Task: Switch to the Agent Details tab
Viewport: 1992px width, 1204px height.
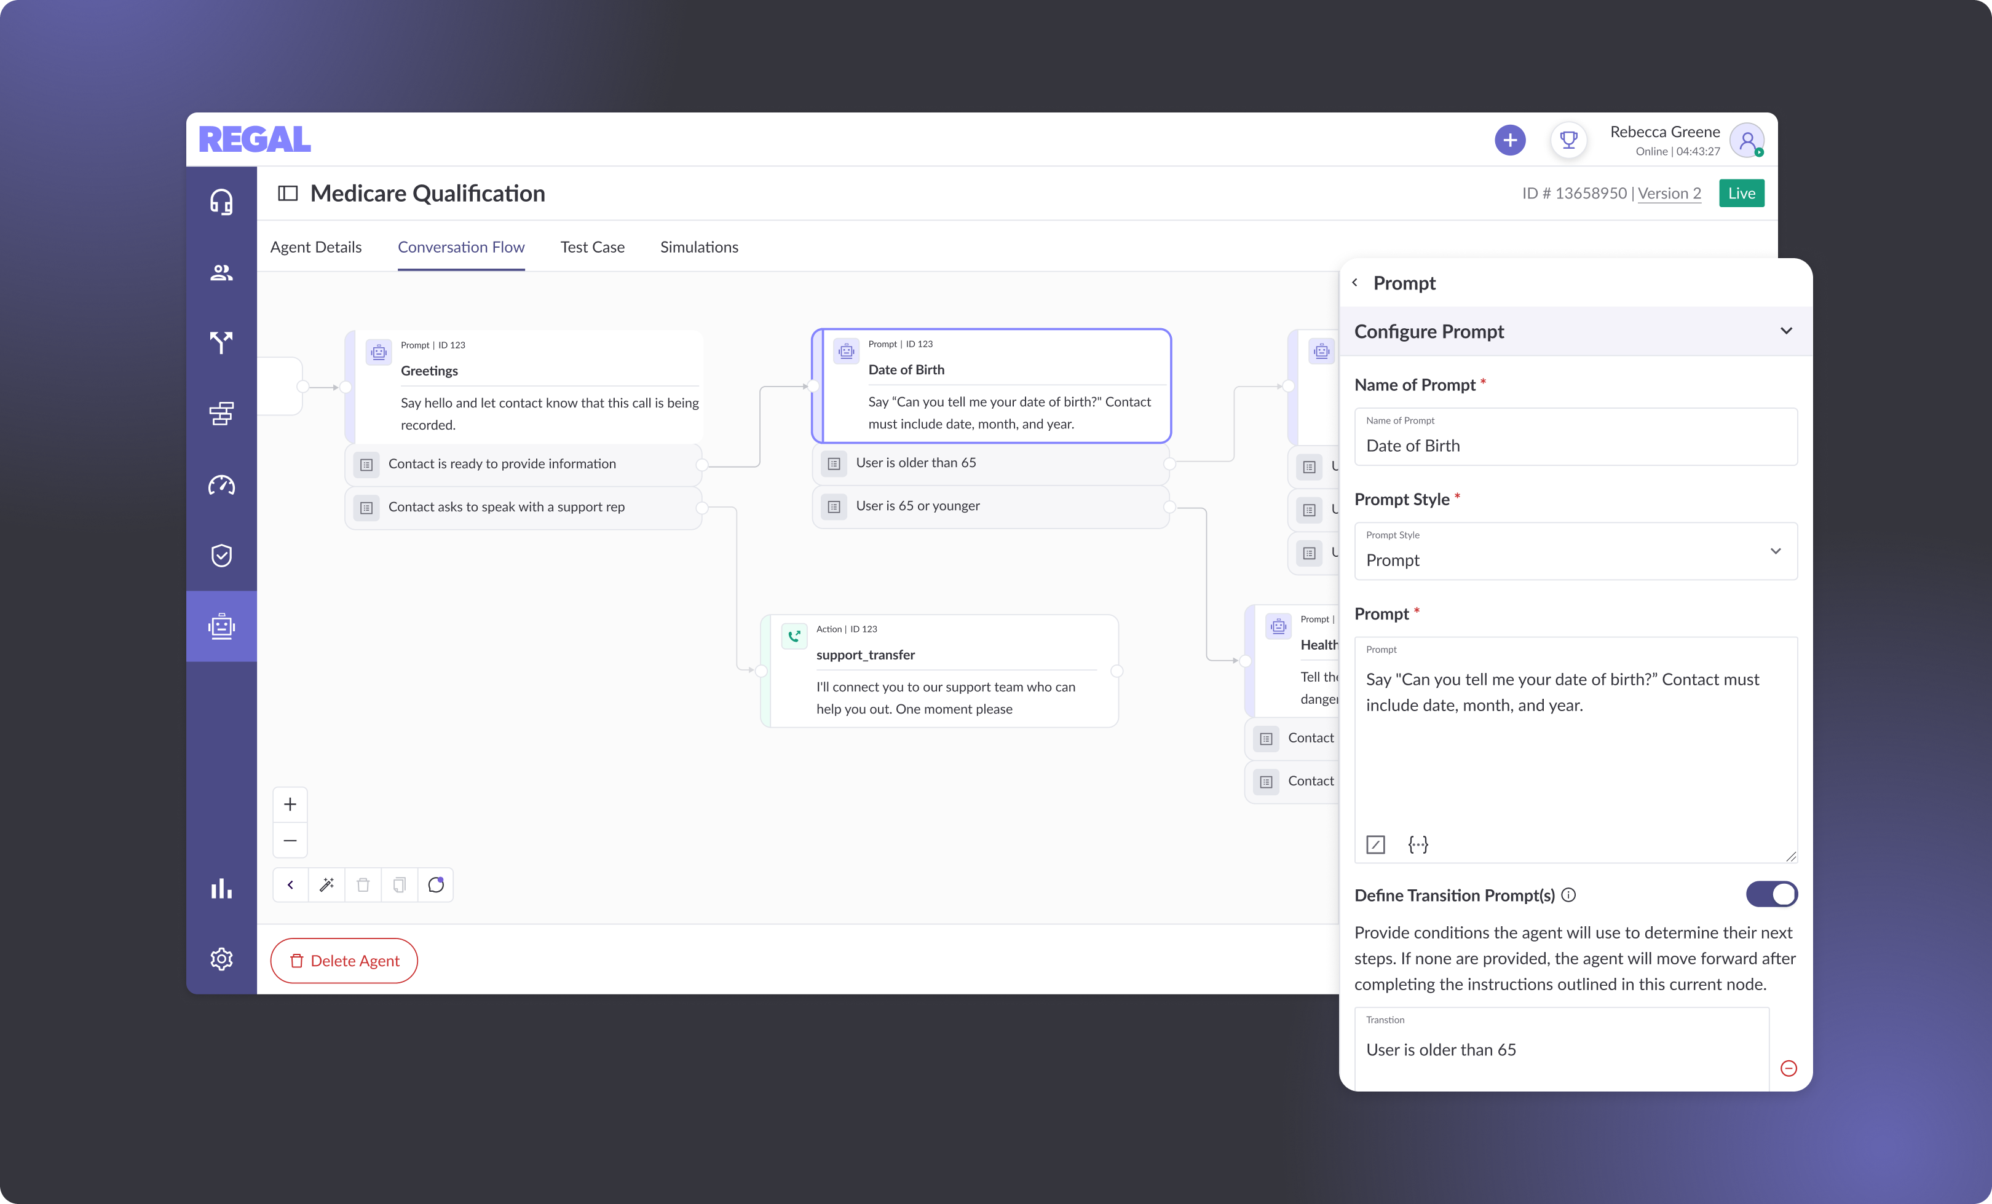Action: (316, 247)
